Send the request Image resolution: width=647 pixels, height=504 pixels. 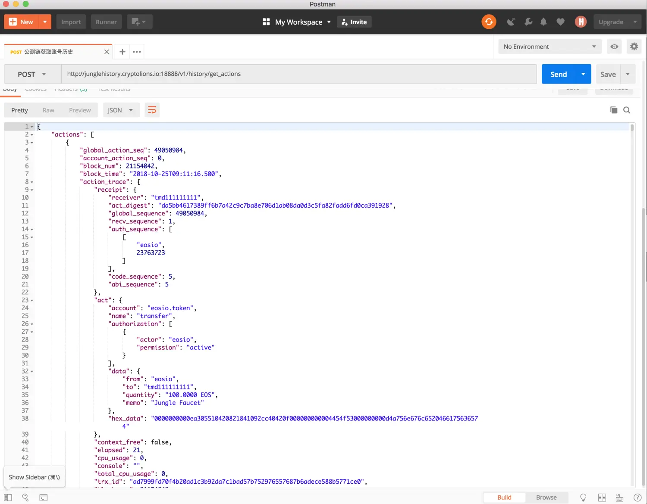(559, 74)
